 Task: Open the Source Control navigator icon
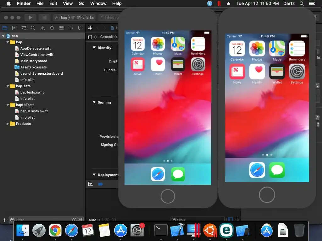pos(14,28)
